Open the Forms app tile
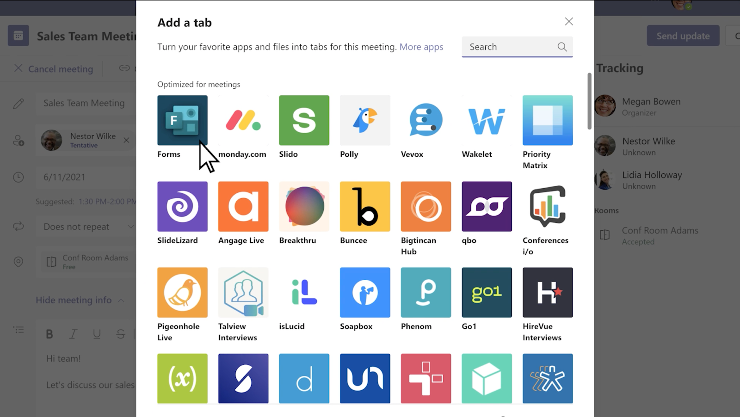The height and width of the screenshot is (417, 740). (182, 120)
